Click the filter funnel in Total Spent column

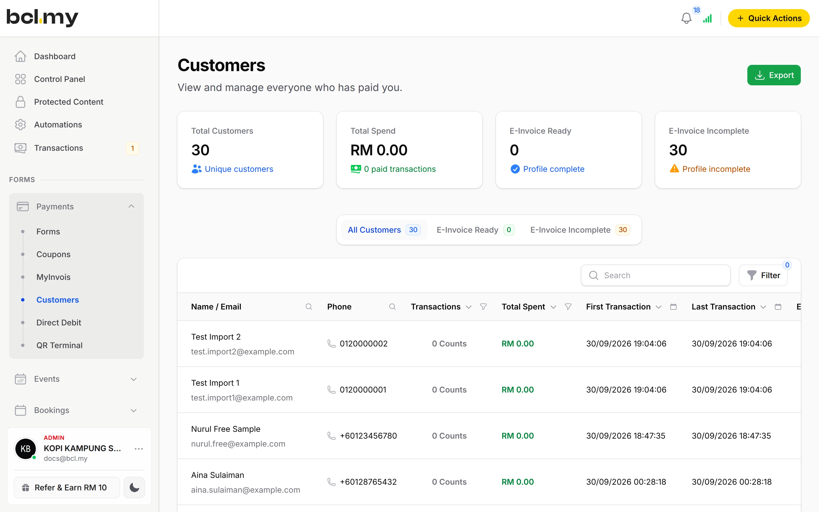click(568, 306)
